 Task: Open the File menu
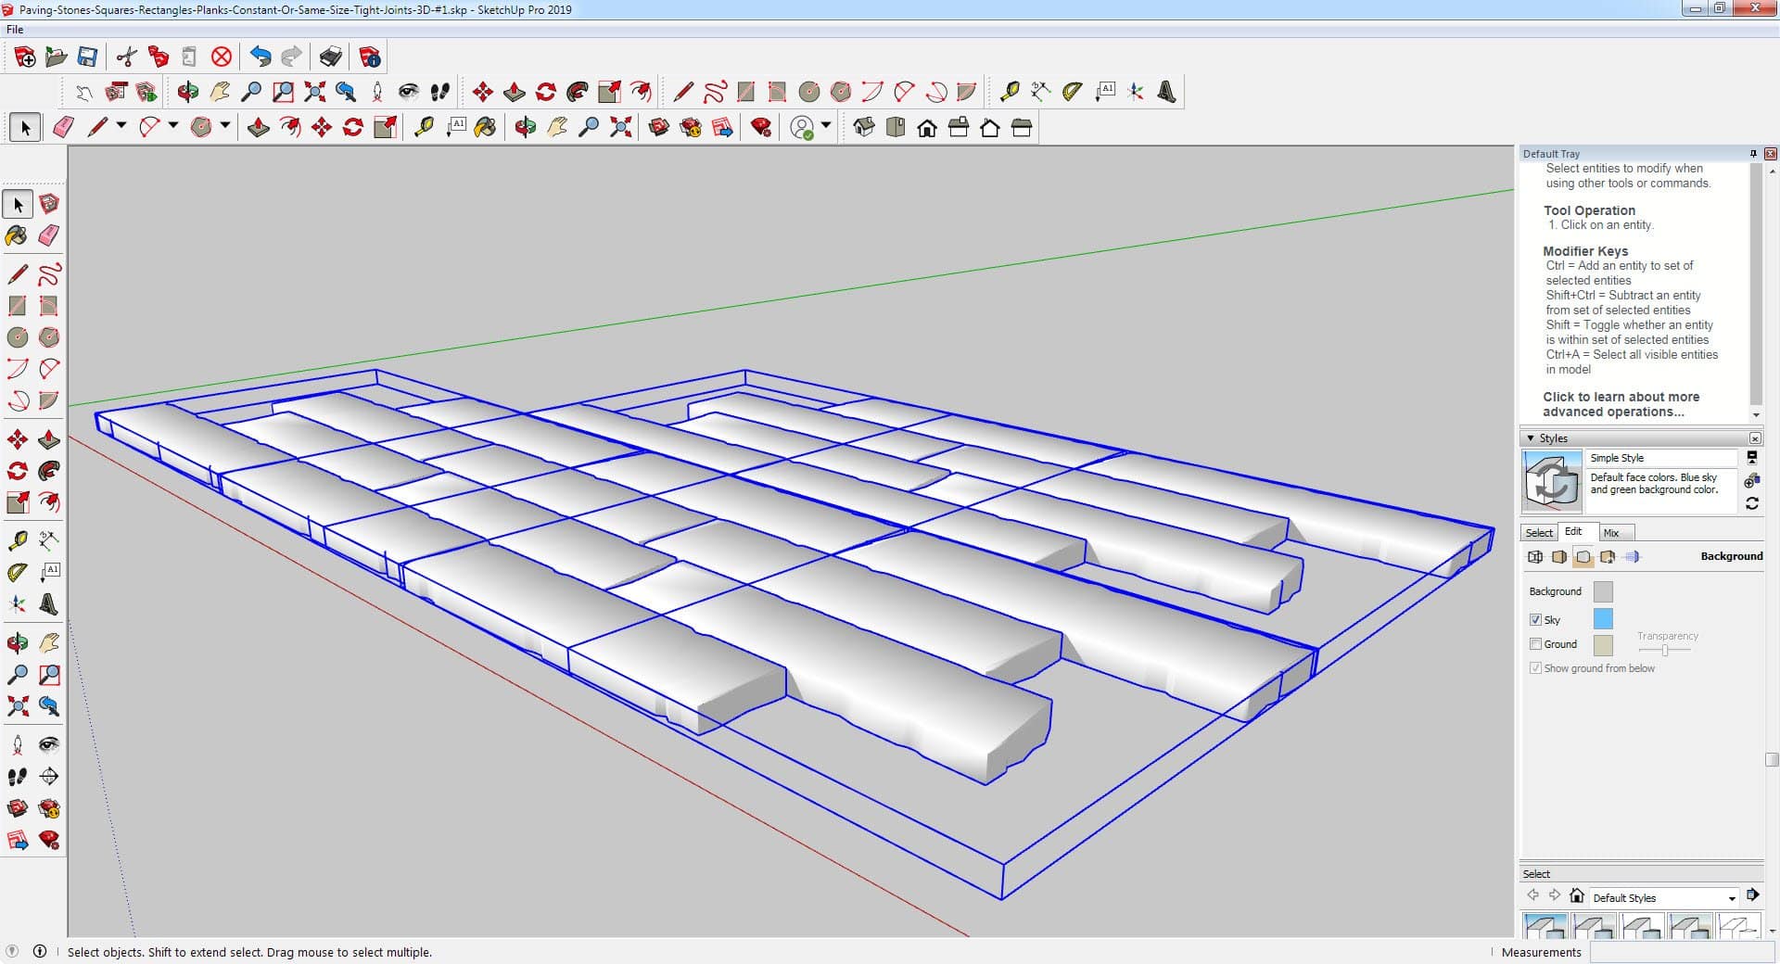15,30
